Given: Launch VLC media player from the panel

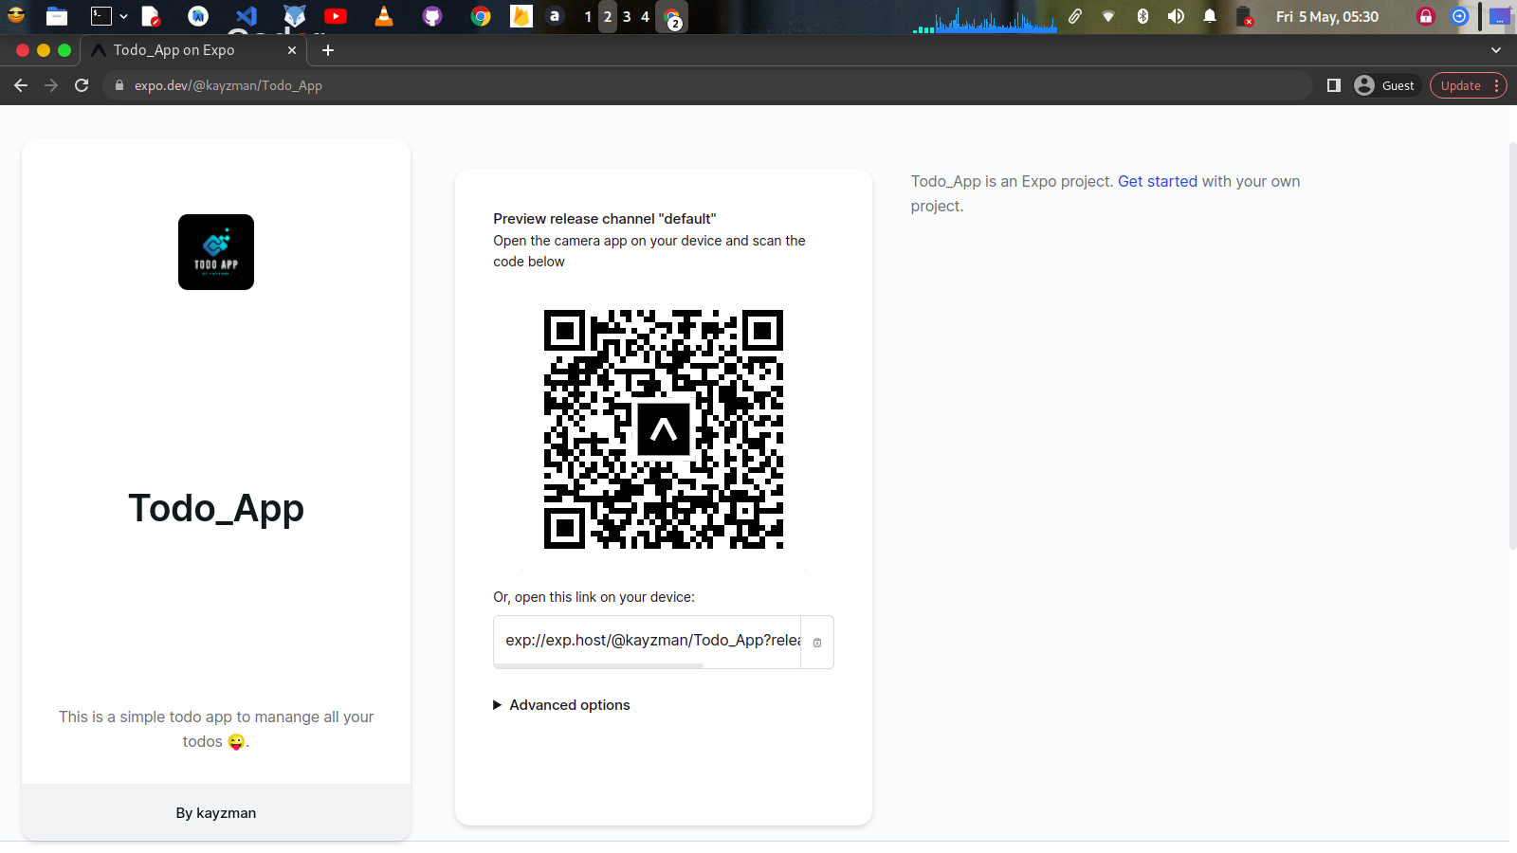Looking at the screenshot, I should (383, 16).
